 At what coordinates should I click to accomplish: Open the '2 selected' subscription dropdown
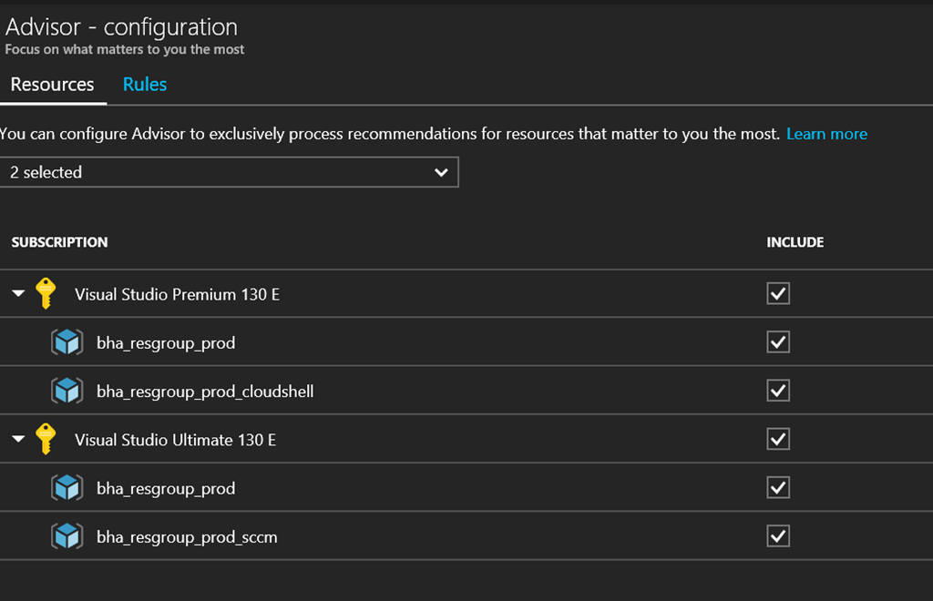(229, 172)
